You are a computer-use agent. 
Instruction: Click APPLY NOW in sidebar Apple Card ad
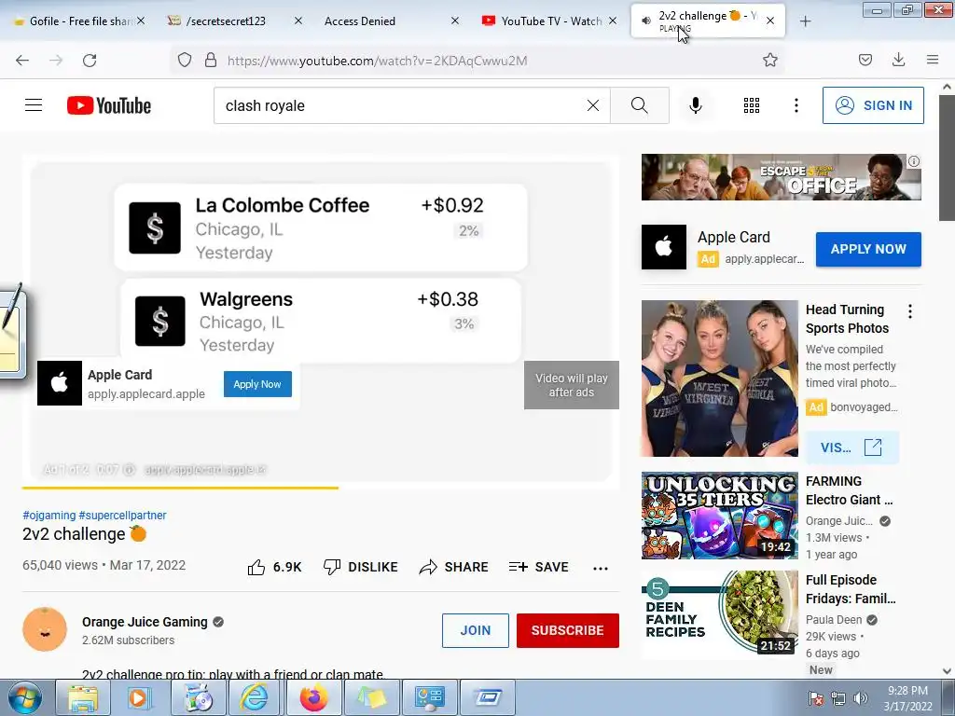point(868,249)
